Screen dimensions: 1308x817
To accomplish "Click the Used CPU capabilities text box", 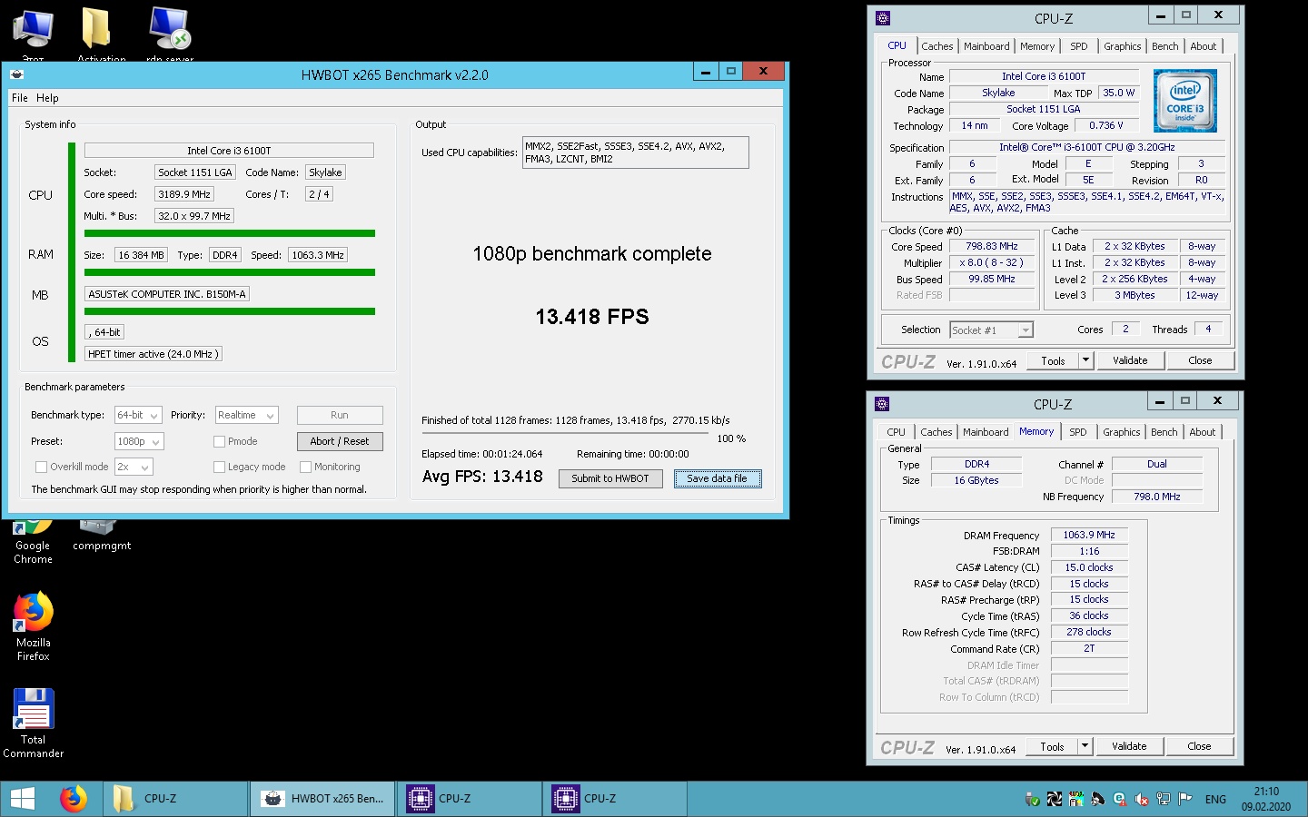I will tap(636, 153).
